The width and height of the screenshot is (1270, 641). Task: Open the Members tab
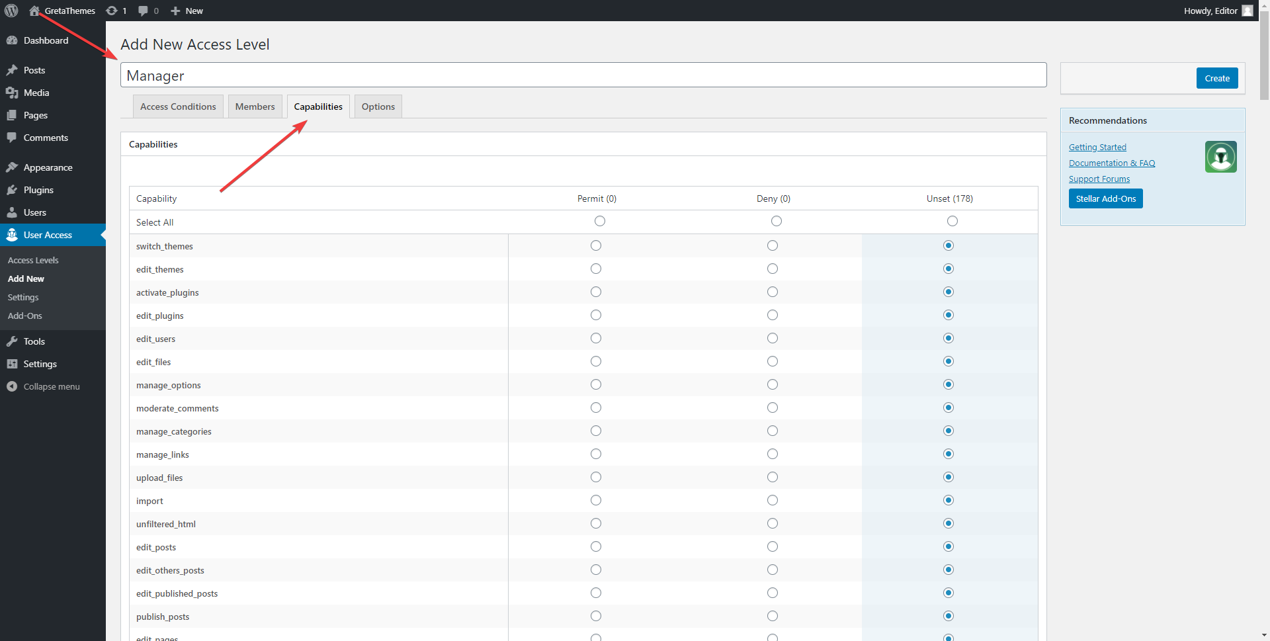coord(255,107)
